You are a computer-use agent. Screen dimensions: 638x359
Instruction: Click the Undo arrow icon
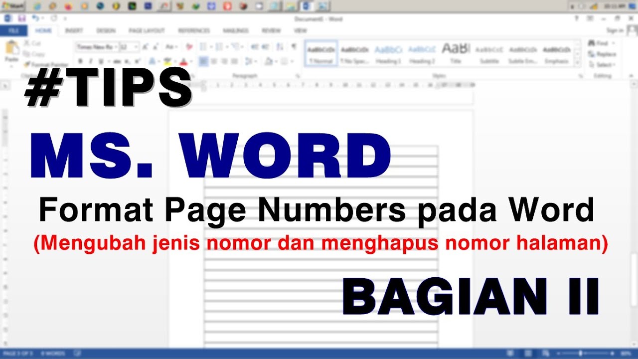[x=35, y=18]
